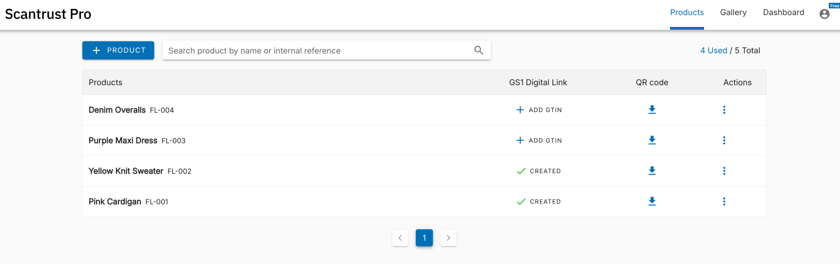Select reference code FL-001
840x264 pixels.
[157, 202]
